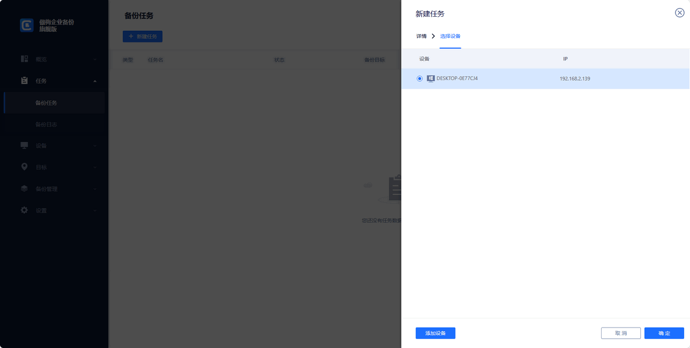This screenshot has width=690, height=348.
Task: Cancel the new task with 取消
Action: click(620, 333)
